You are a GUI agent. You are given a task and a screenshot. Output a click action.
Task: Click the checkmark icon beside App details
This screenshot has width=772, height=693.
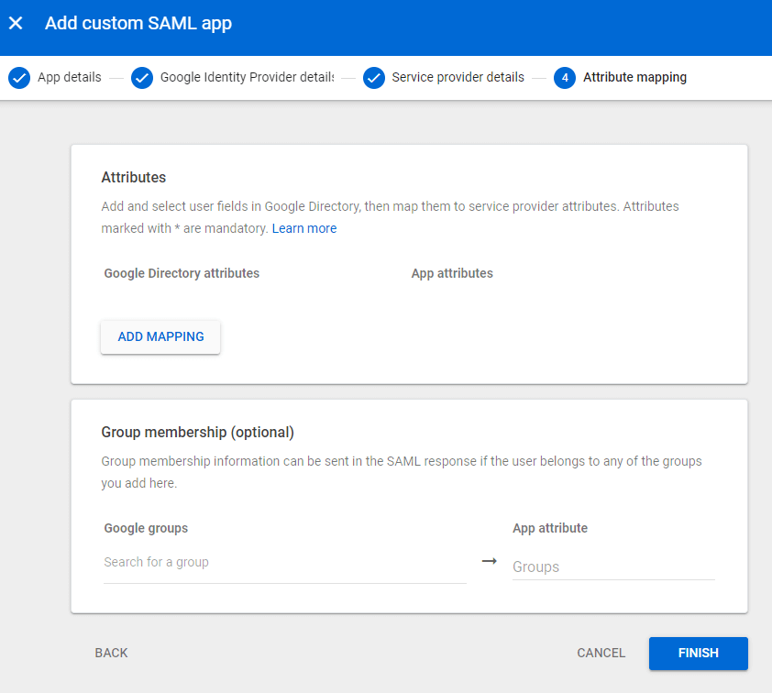pyautogui.click(x=19, y=78)
